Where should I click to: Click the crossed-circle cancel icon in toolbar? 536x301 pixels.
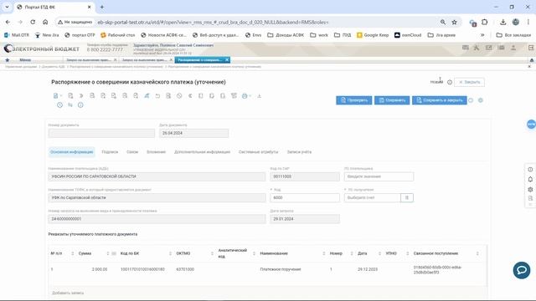(x=179, y=96)
